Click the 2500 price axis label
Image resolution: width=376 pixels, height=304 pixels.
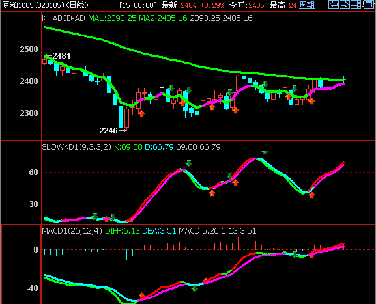click(29, 49)
